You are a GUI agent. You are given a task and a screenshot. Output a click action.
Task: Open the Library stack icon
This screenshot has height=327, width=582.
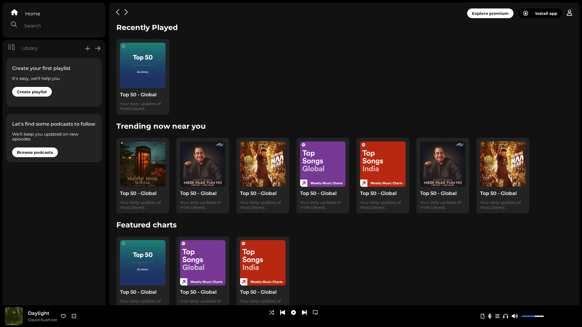(x=12, y=47)
